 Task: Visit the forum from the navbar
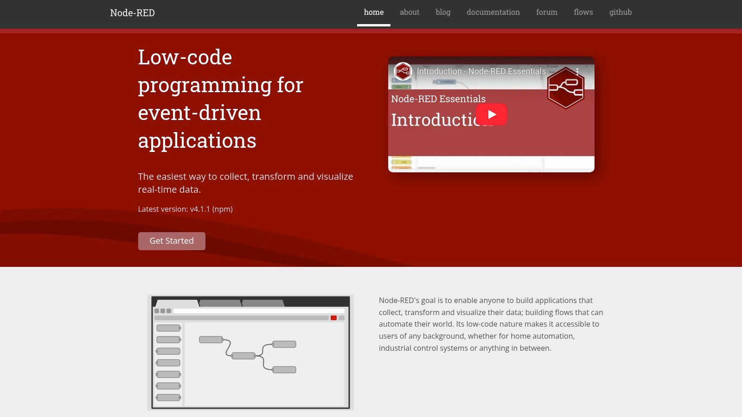tap(547, 12)
